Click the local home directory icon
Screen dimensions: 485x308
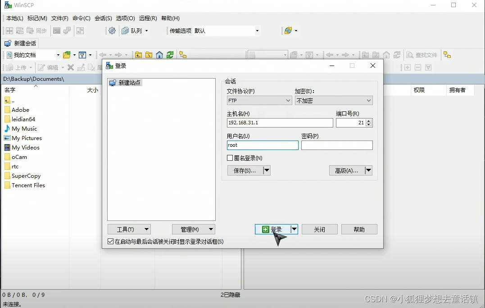pos(159,55)
